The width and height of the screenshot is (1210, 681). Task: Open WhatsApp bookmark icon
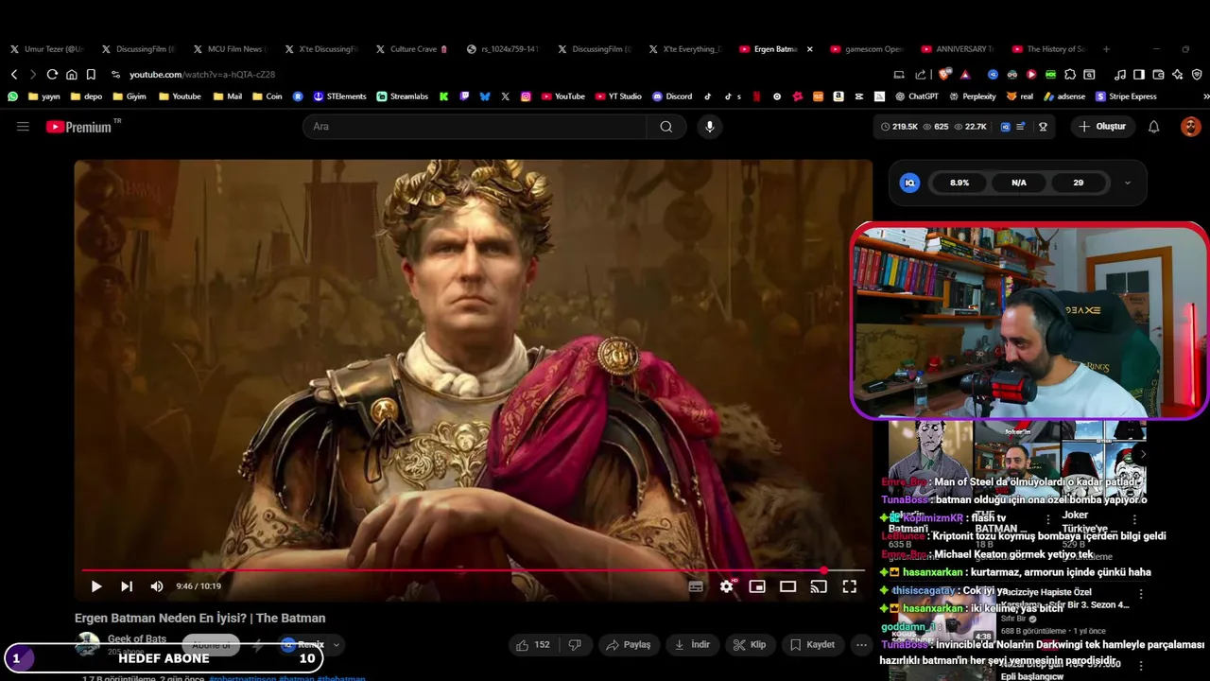12,96
